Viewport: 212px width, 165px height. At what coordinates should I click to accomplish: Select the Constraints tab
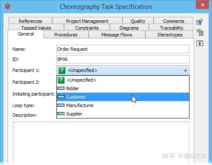click(87, 27)
